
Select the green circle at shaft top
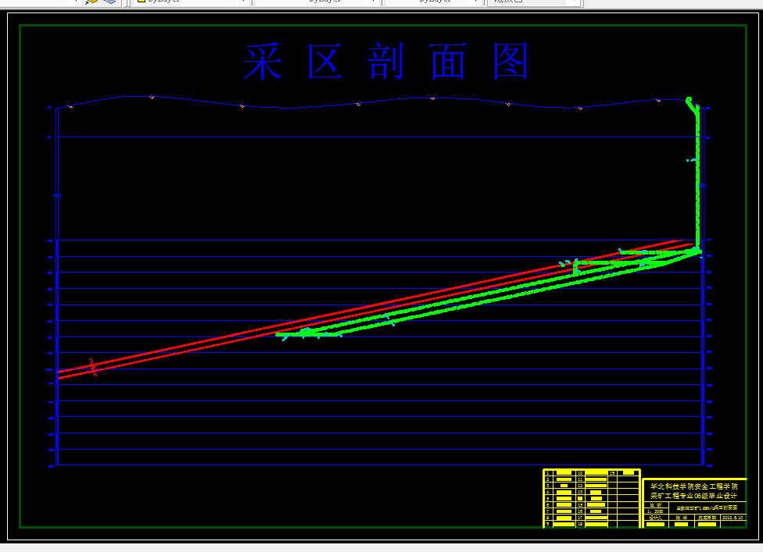tap(689, 101)
